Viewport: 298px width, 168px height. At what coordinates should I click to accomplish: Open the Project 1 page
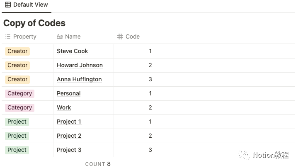pos(69,122)
